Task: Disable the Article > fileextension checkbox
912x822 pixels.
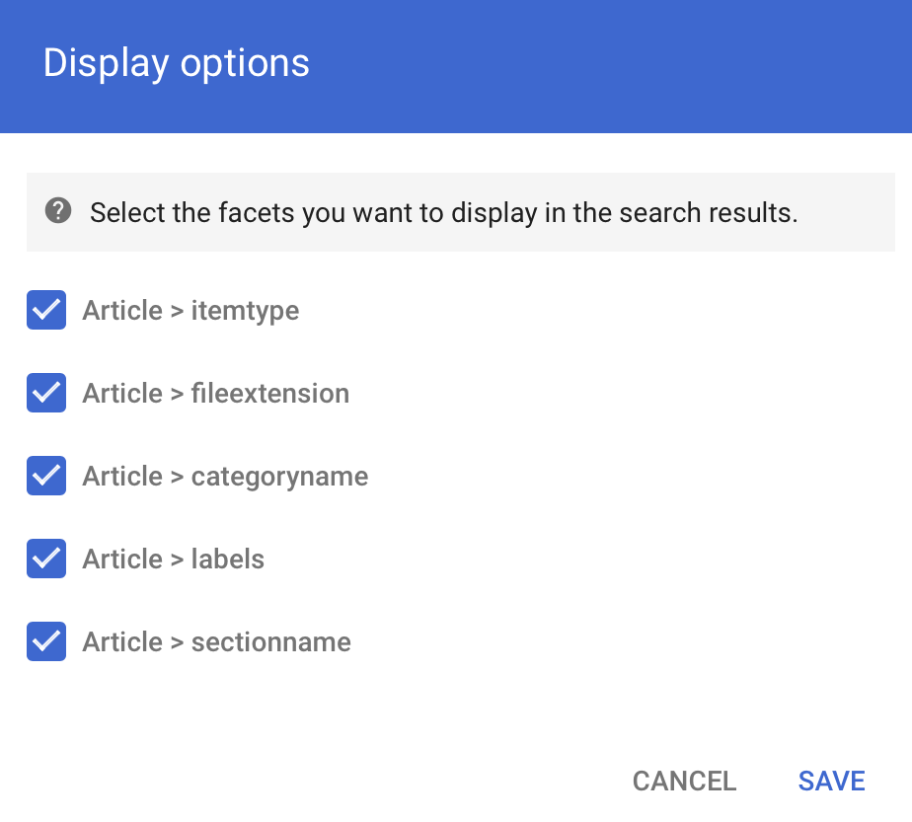Action: click(46, 393)
